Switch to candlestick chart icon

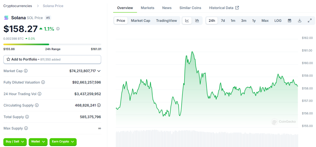[x=197, y=21]
